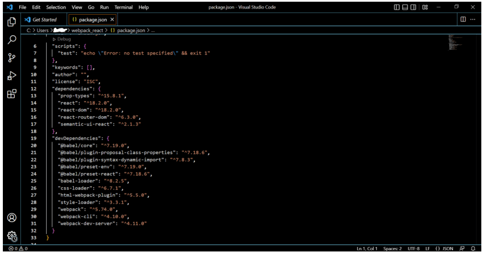Open the Accounts menu icon
Screen dimensions: 487x256
tap(12, 217)
